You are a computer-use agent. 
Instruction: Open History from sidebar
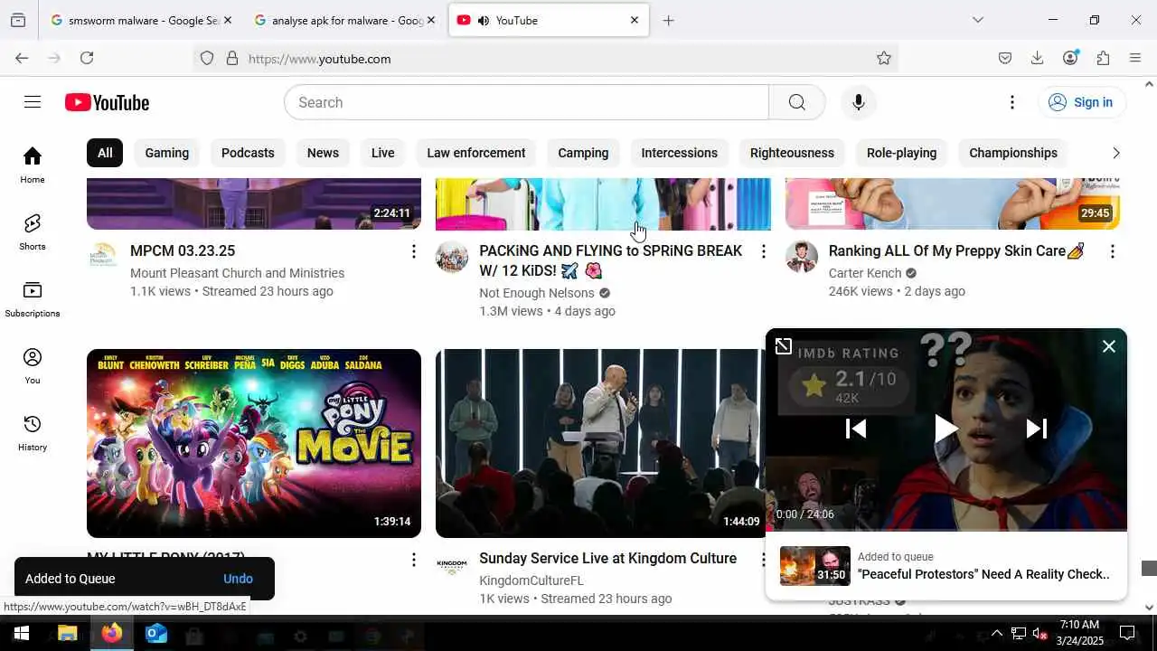click(x=33, y=432)
